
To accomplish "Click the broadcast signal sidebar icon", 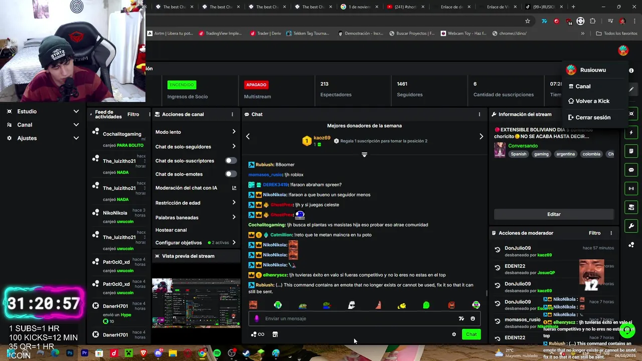I will point(631,189).
